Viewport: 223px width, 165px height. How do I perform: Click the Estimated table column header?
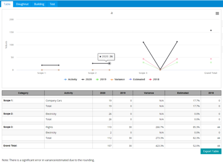[x=183, y=93]
